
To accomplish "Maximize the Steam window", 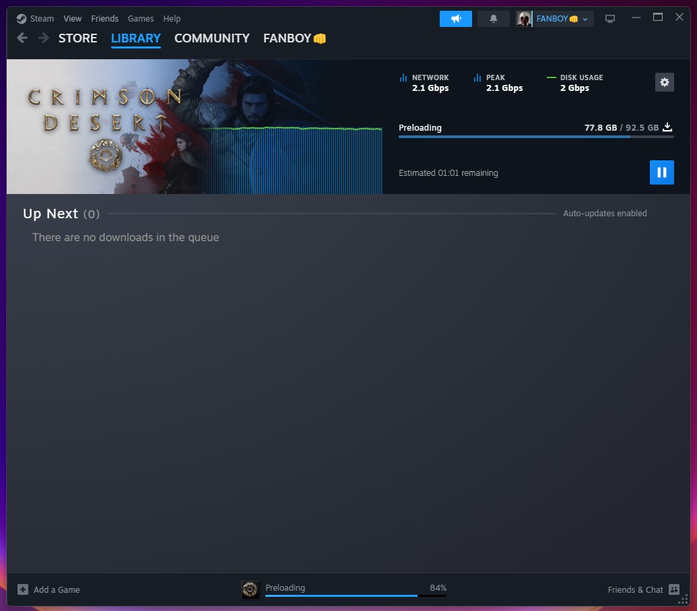I will 658,18.
